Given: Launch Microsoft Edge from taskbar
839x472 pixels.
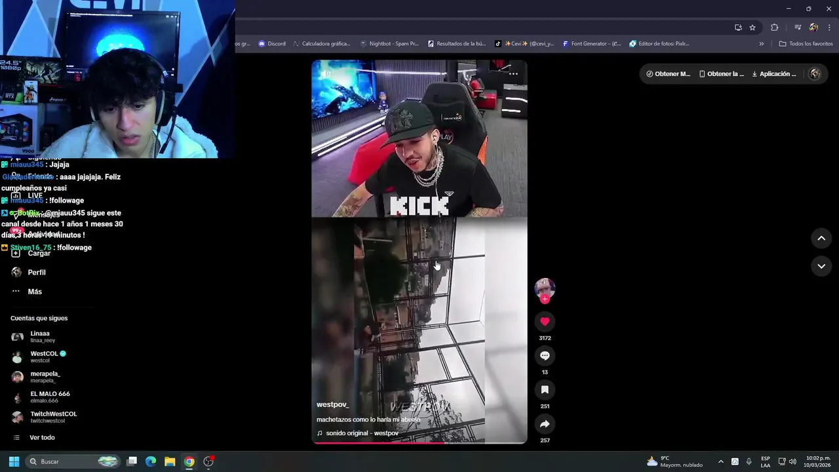Looking at the screenshot, I should point(151,462).
